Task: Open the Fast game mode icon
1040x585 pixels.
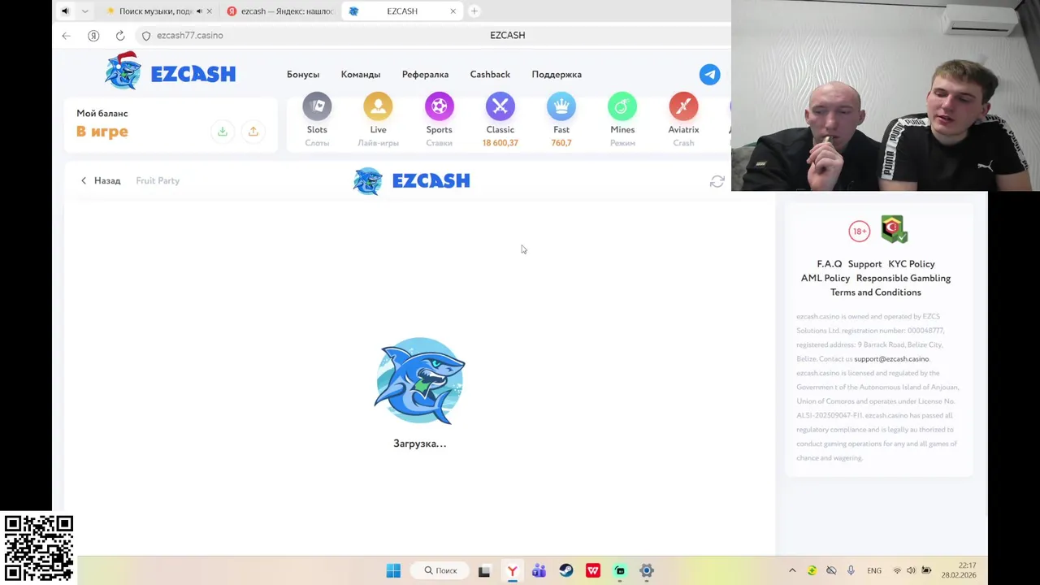Action: point(561,106)
